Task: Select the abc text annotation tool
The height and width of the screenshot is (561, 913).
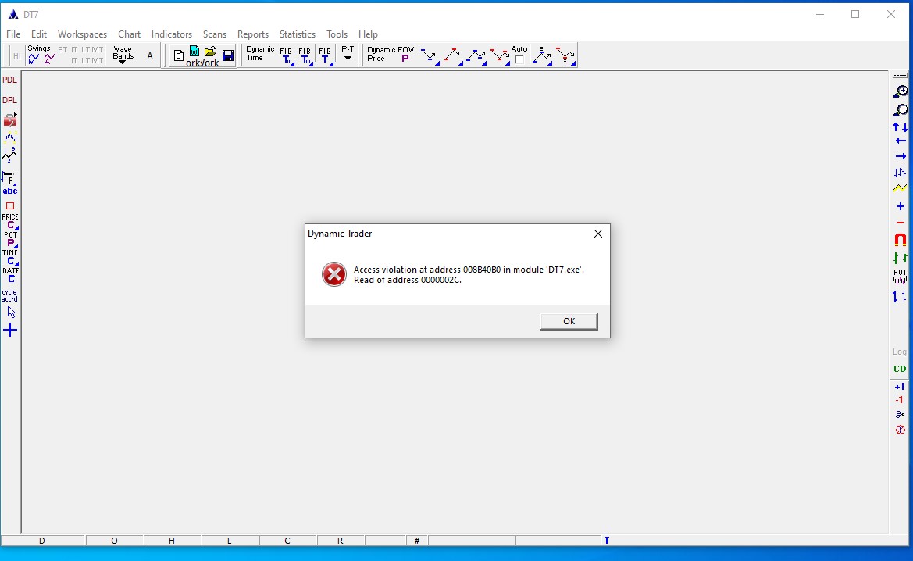Action: [x=10, y=191]
